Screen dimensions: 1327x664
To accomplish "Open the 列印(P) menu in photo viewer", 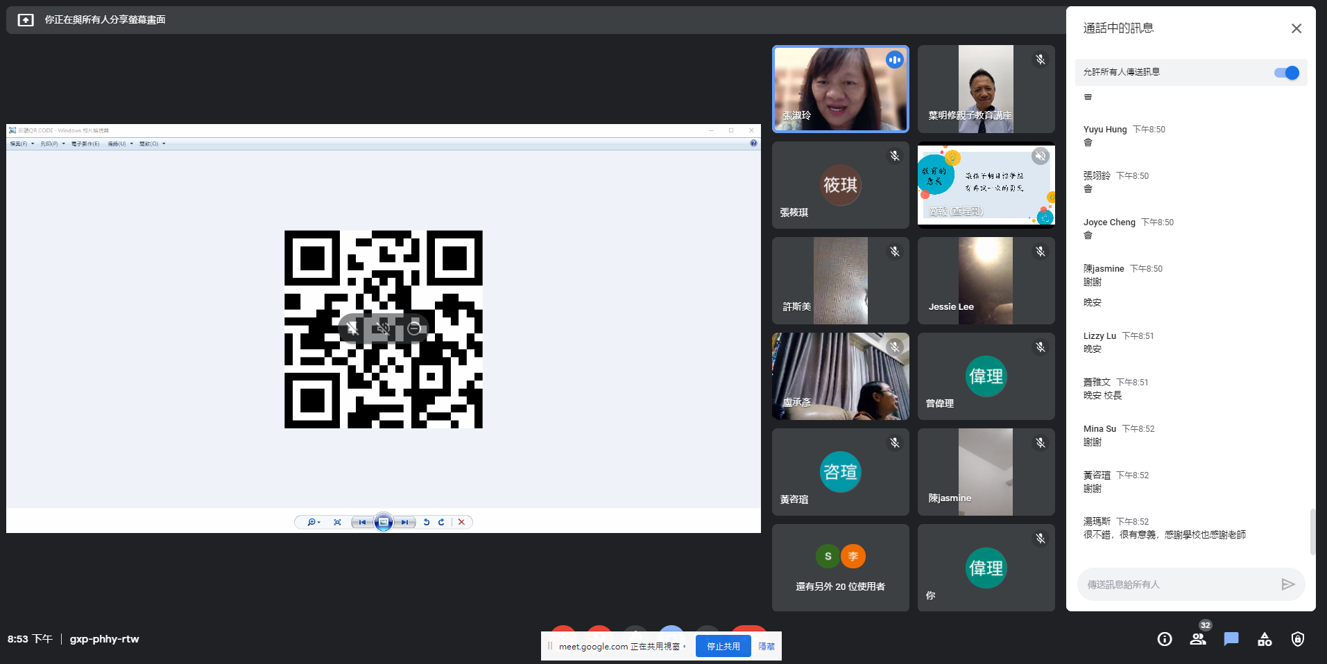I will pos(52,143).
